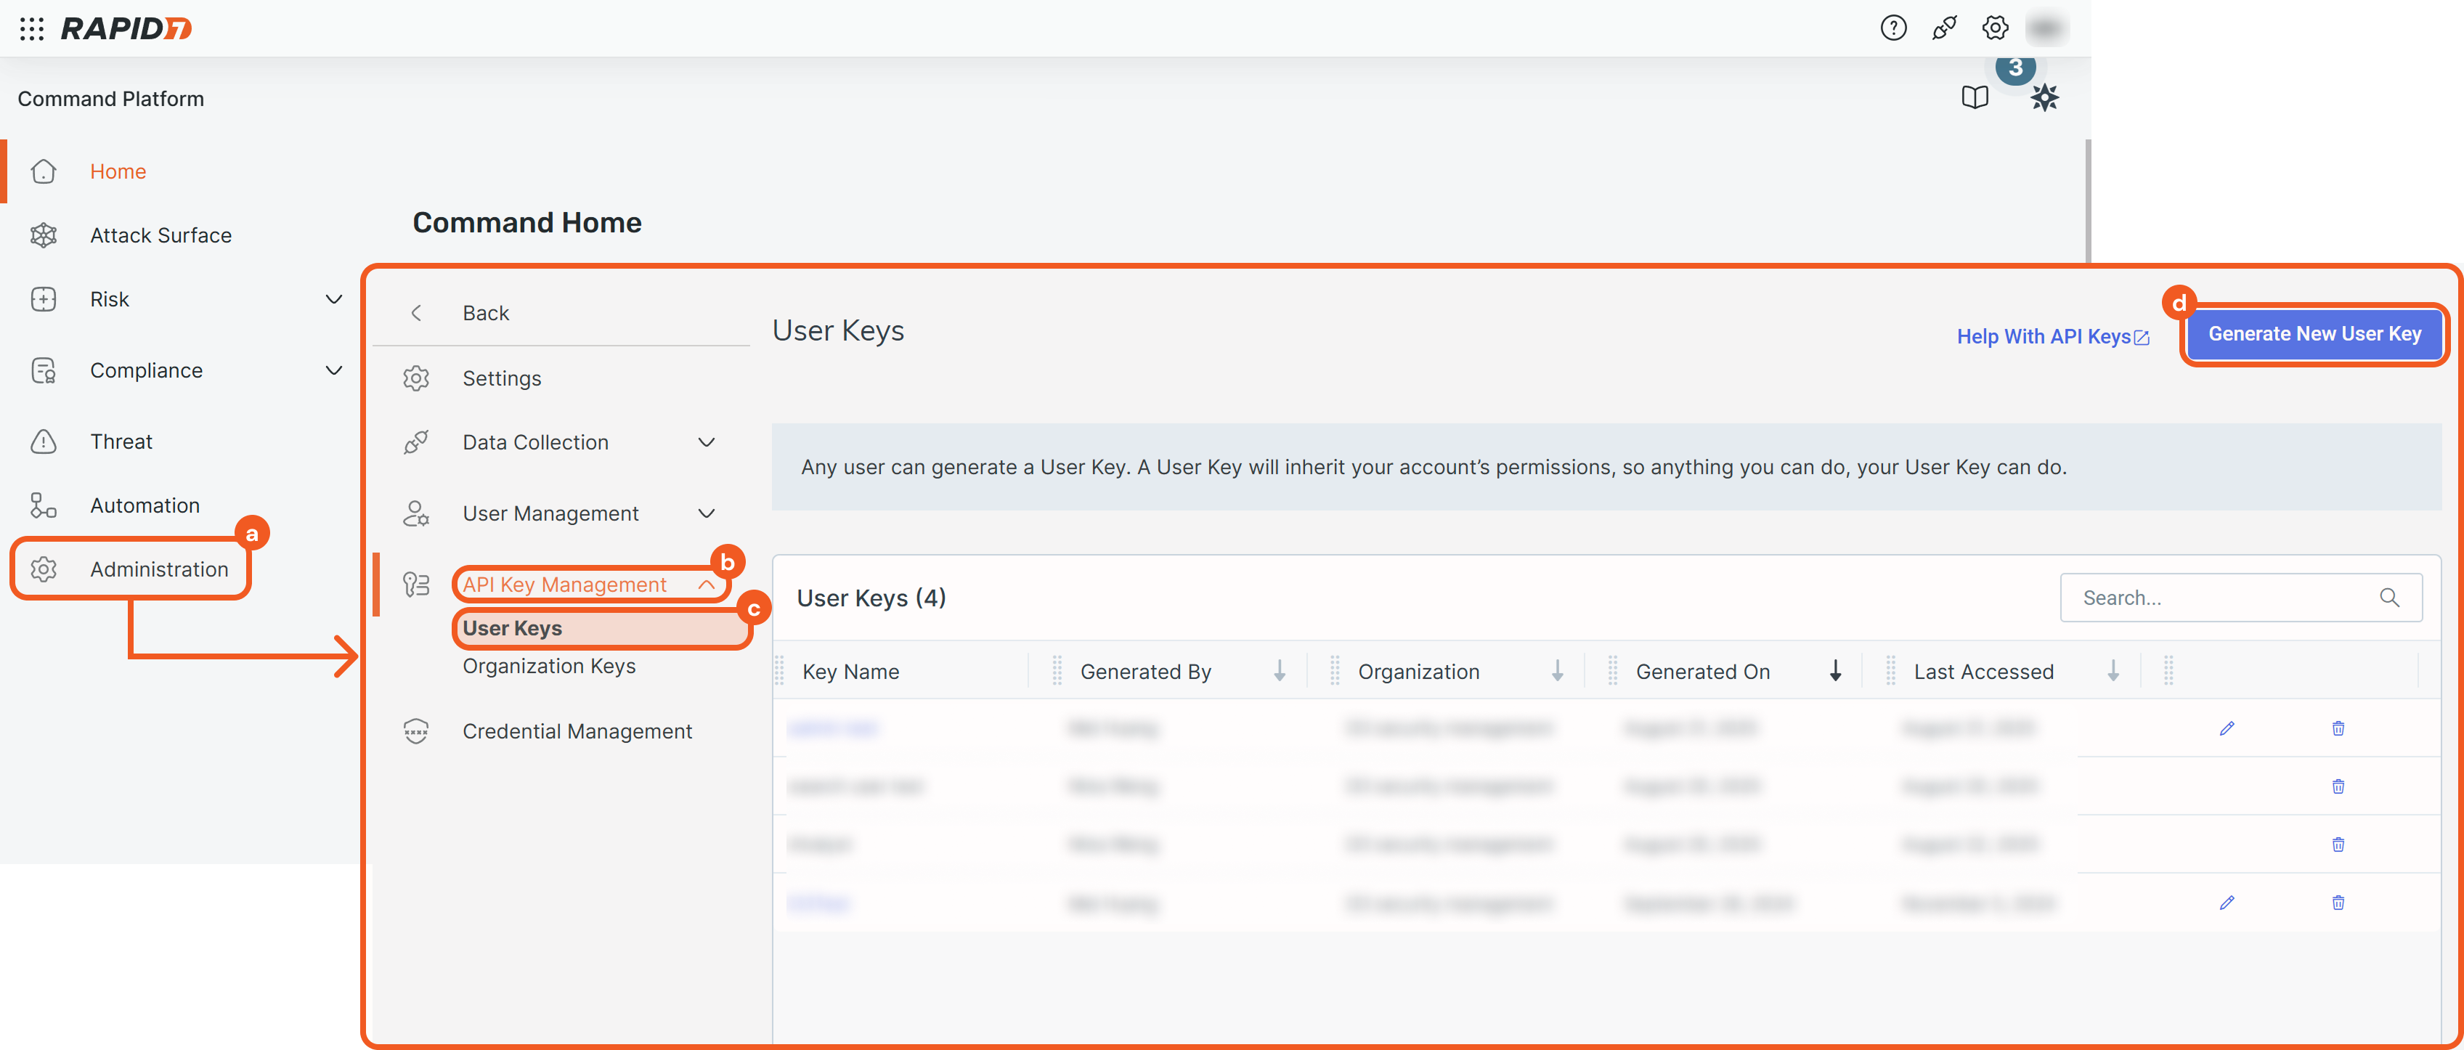Click trash icon on the last key row
Viewport: 2464px width, 1050px height.
click(2338, 903)
